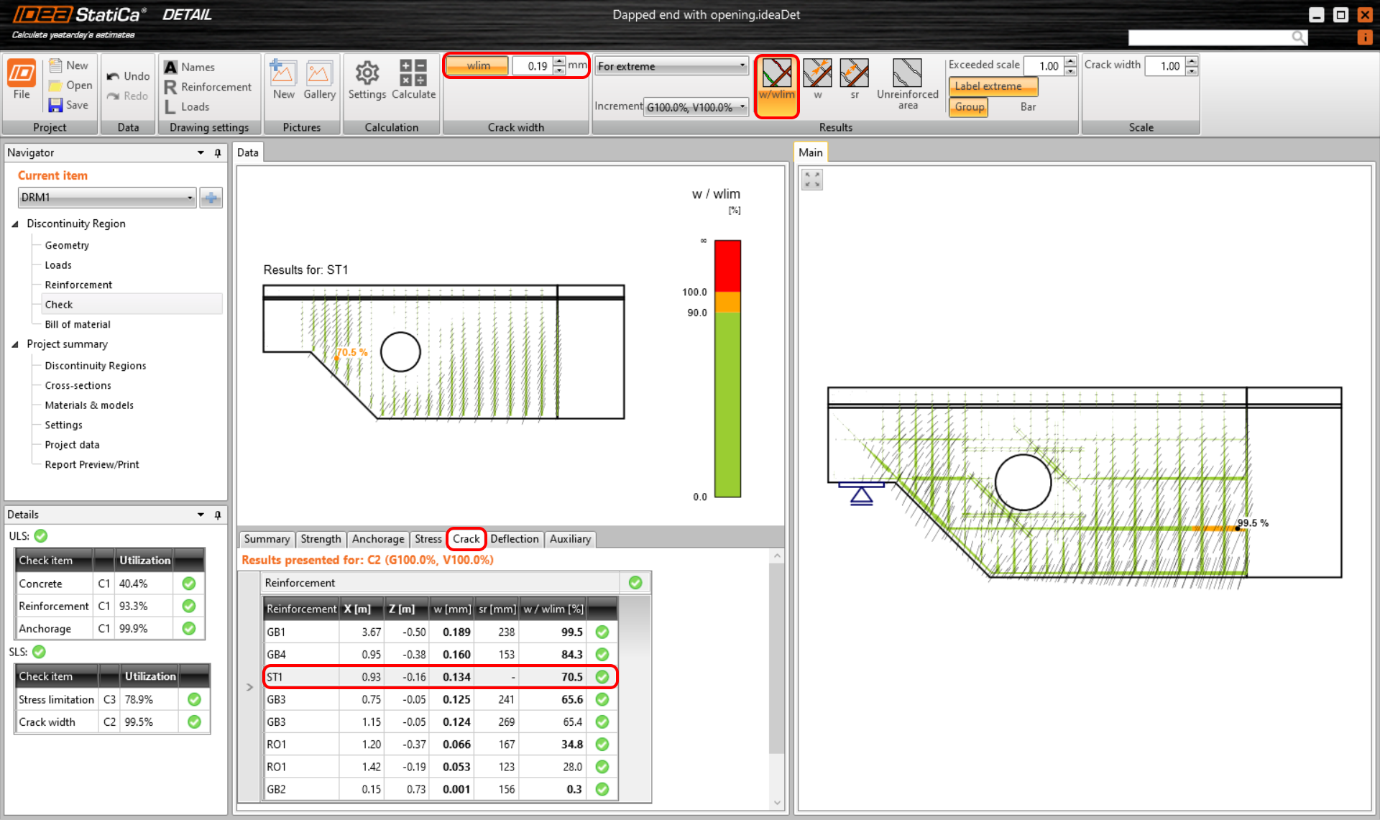The image size is (1380, 820).
Task: Collapse the Discontinuity Region tree node
Action: 15,224
